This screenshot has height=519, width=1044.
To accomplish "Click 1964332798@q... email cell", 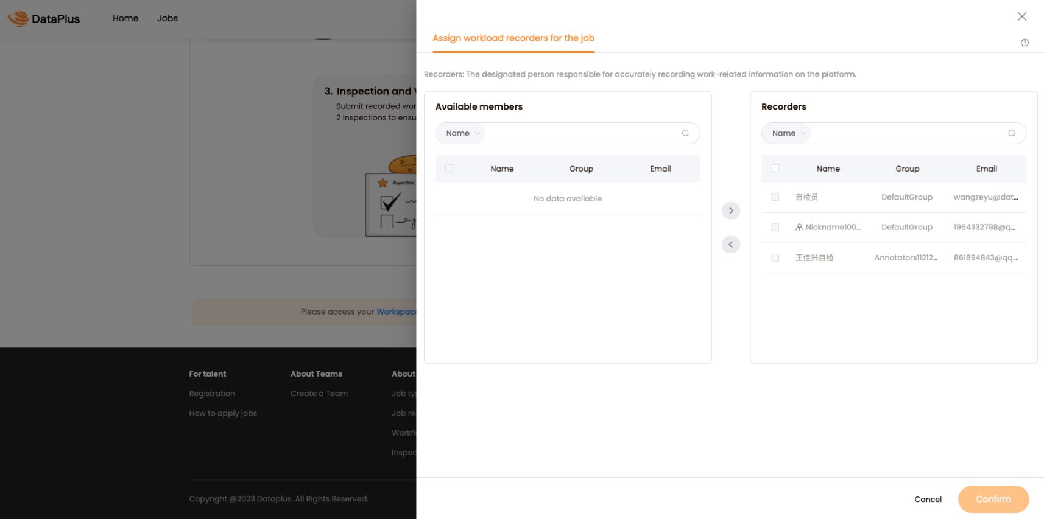I will [984, 227].
